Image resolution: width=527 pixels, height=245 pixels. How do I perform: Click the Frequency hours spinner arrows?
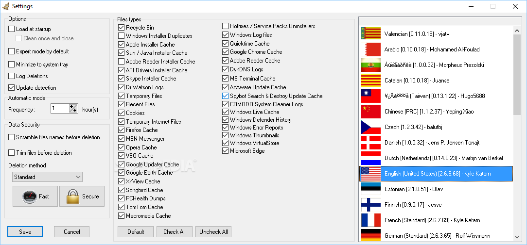[x=73, y=108]
